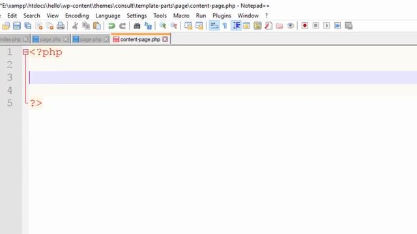Click line number 1 in the margin

coord(10,52)
